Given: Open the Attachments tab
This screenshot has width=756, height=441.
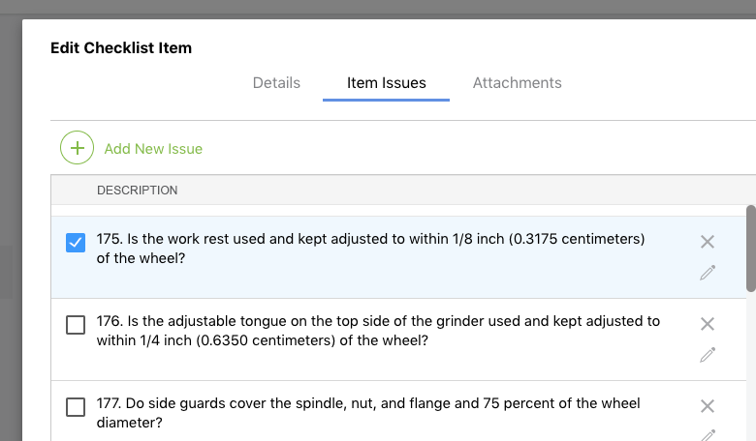Looking at the screenshot, I should point(517,83).
